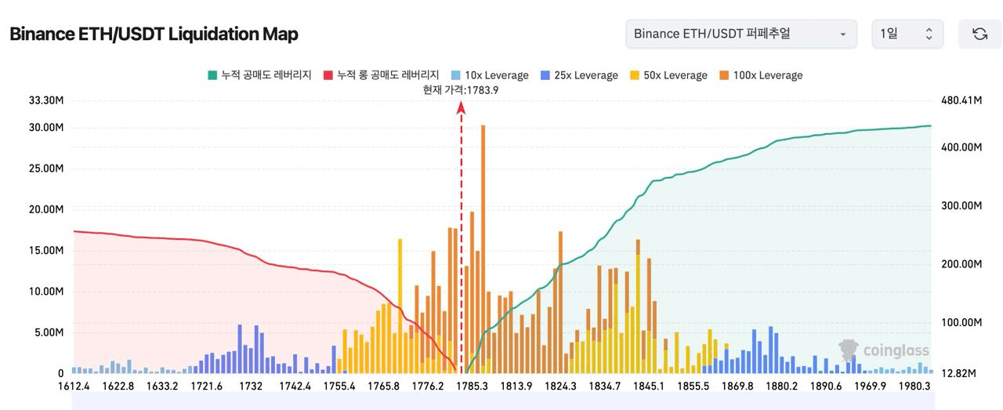Click the orange 100x Leverage legend swatch

click(x=722, y=75)
